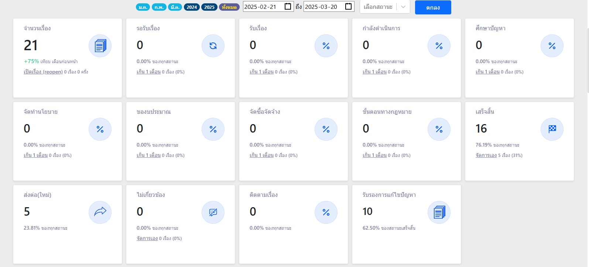
Task: Open the เปิดเรื่อง (reopen) link
Action: click(43, 72)
